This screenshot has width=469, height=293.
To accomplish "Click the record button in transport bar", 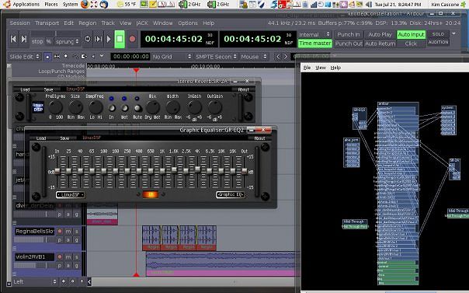I will tap(132, 39).
